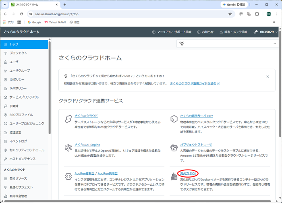Click the 契約リソース list icon
282x203 pixels.
click(5, 178)
